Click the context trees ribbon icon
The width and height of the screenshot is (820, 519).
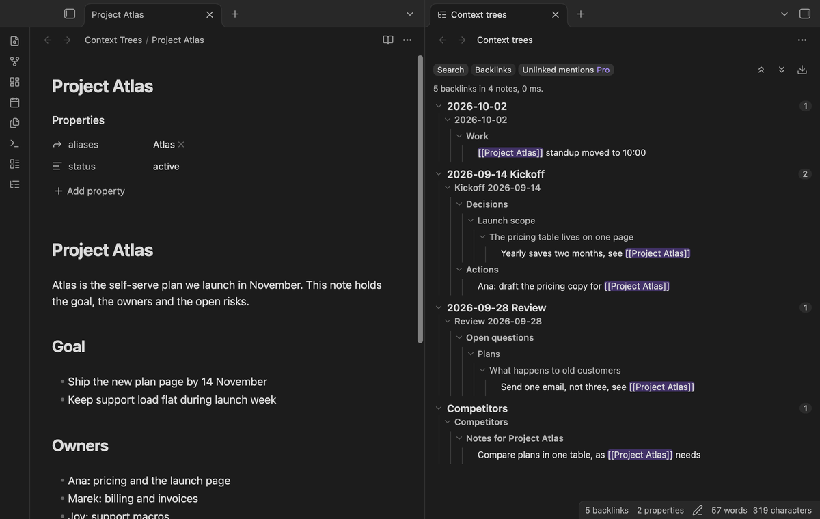14,184
